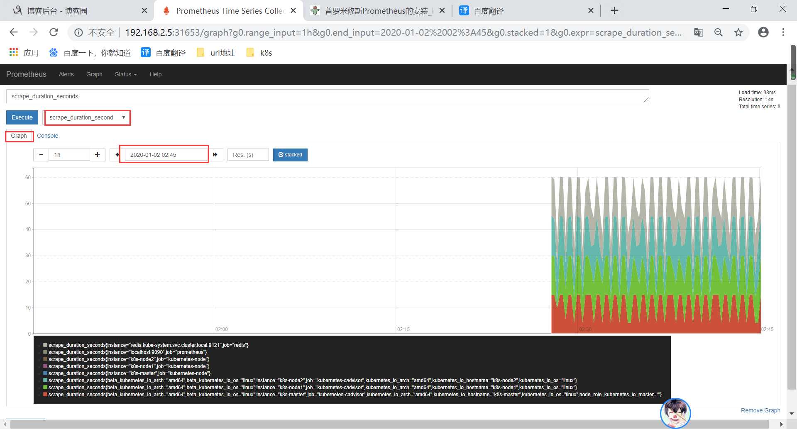797x429 pixels.
Task: Open the Chrome profile avatar
Action: [x=763, y=32]
